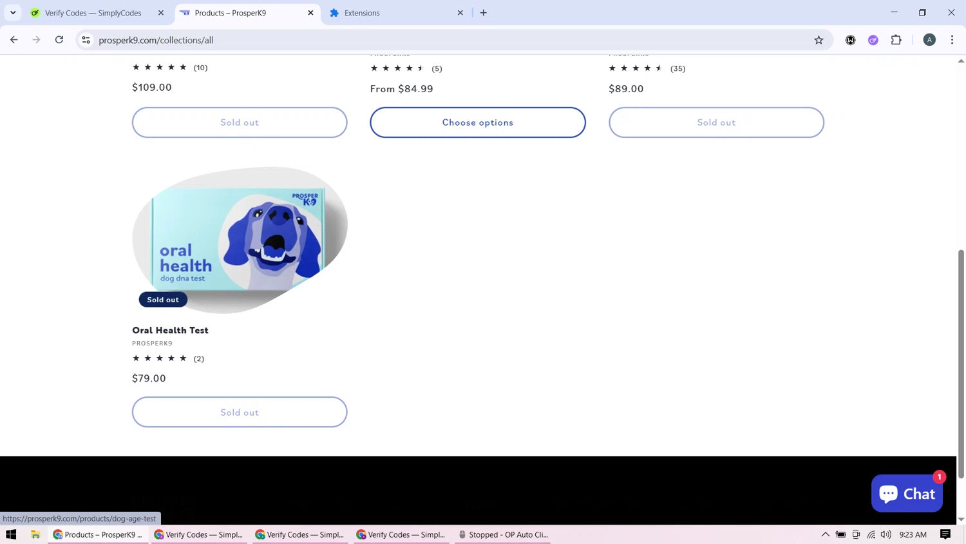Open the Chrome profile avatar
Image resolution: width=966 pixels, height=544 pixels.
pyautogui.click(x=929, y=40)
